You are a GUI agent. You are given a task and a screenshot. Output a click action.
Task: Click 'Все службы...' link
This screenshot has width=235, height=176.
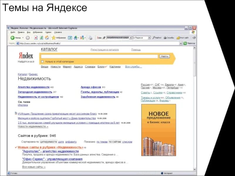click(134, 67)
